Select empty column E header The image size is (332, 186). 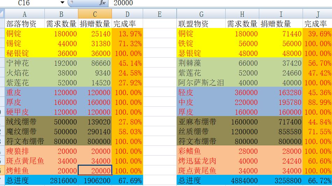160,14
